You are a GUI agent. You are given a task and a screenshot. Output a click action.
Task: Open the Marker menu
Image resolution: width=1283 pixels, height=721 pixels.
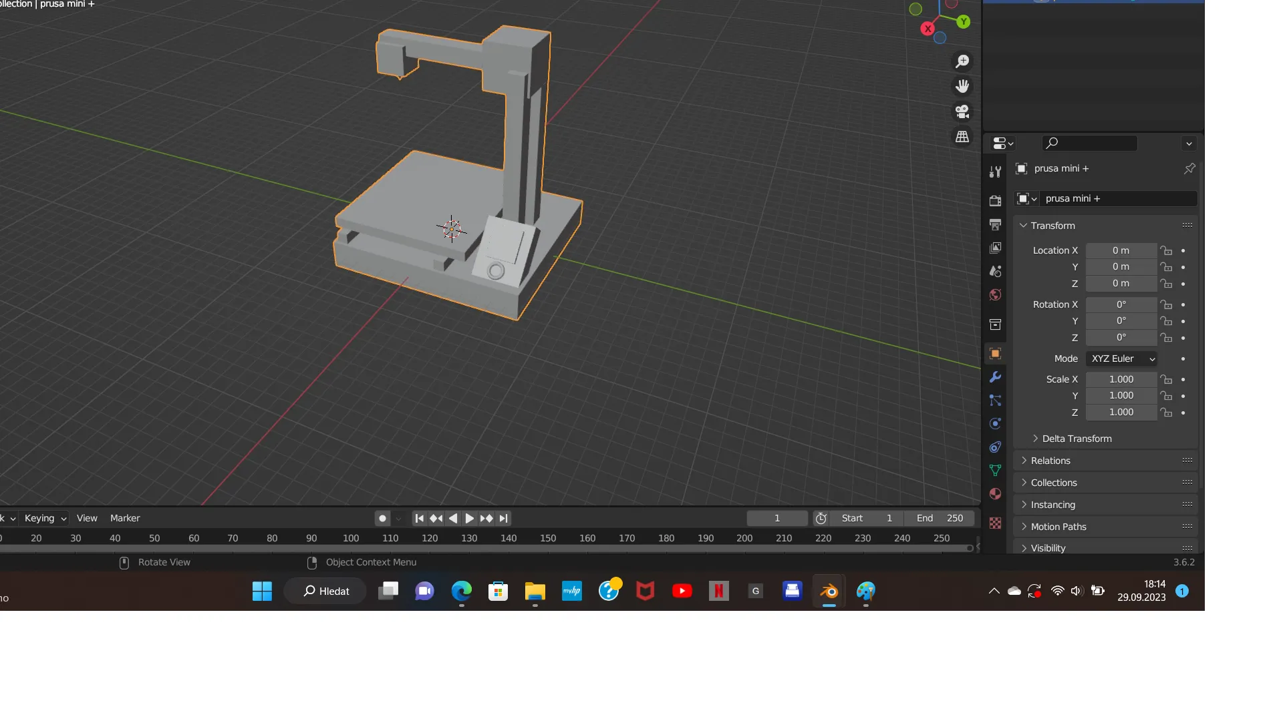124,517
